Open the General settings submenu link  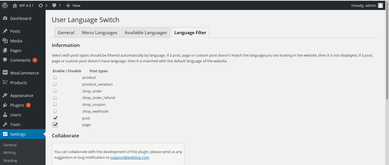click(x=10, y=145)
